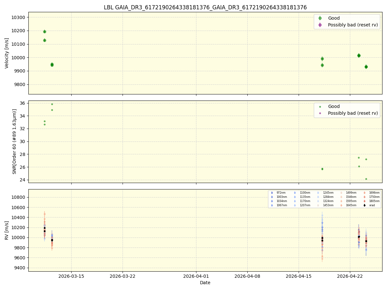
Task: Click the 10400 tick on the RV axis
Action: [19, 217]
